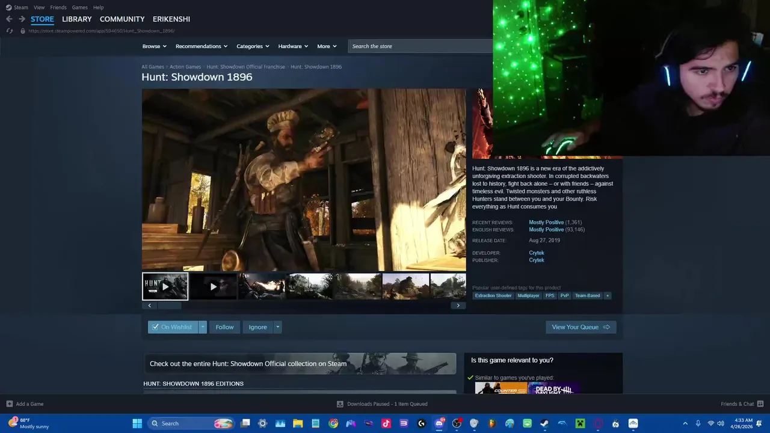Expand the Hardware dropdown
Screen dimensions: 770x433
click(x=293, y=46)
